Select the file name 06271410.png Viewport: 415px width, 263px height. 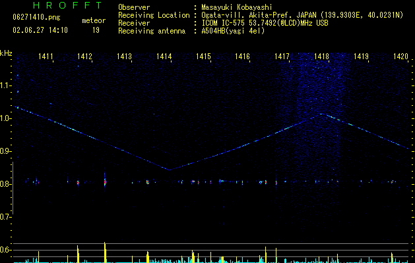[36, 17]
